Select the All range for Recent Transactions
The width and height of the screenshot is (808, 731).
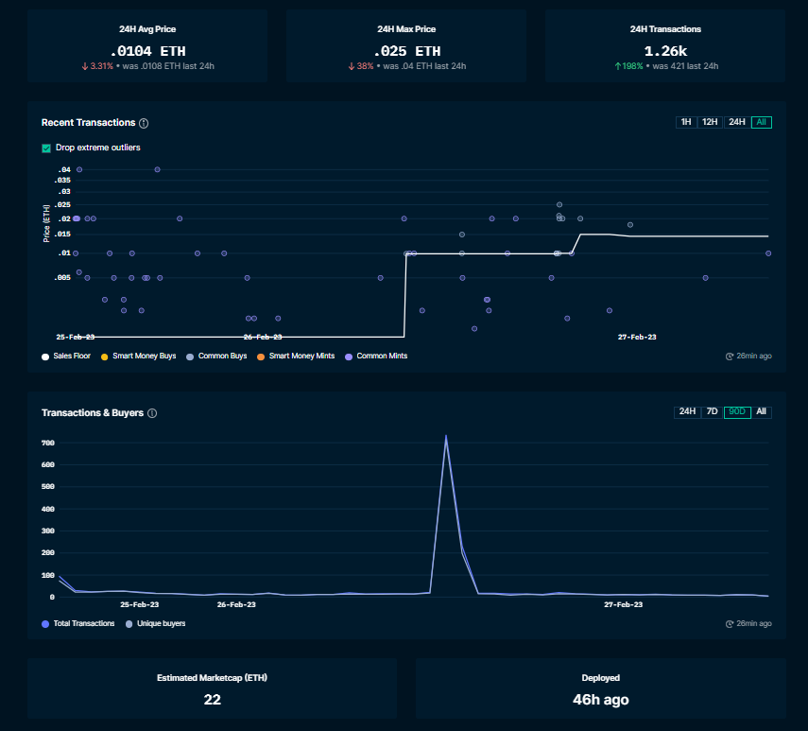(x=761, y=122)
